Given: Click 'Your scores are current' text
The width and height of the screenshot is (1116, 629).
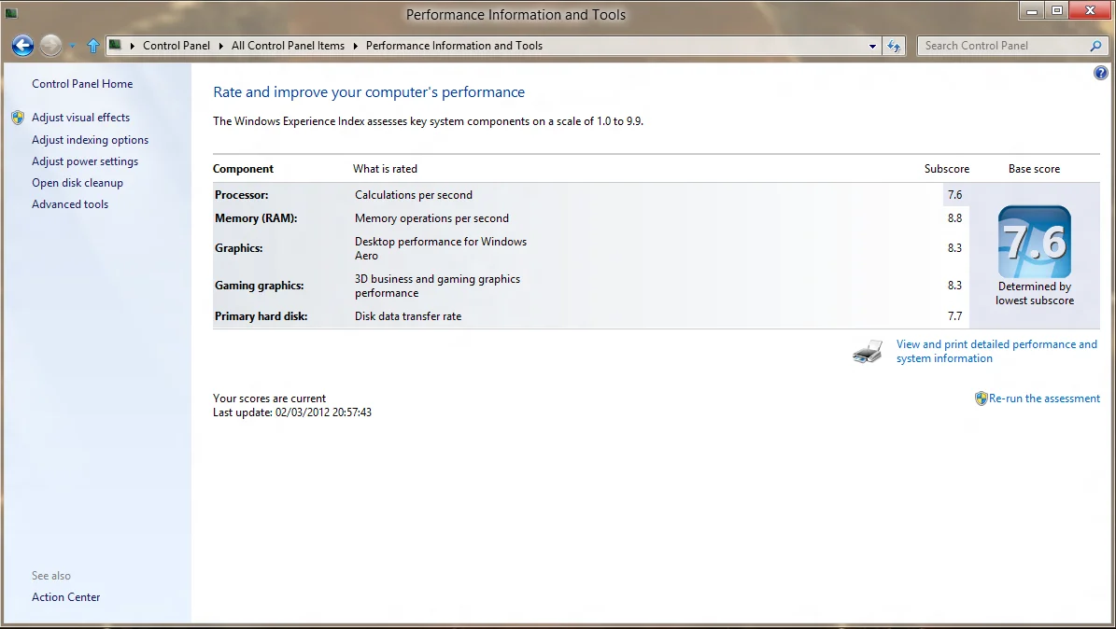Looking at the screenshot, I should click(269, 399).
